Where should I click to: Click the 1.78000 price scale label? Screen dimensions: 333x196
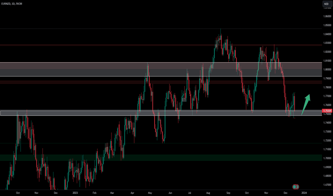327,87
